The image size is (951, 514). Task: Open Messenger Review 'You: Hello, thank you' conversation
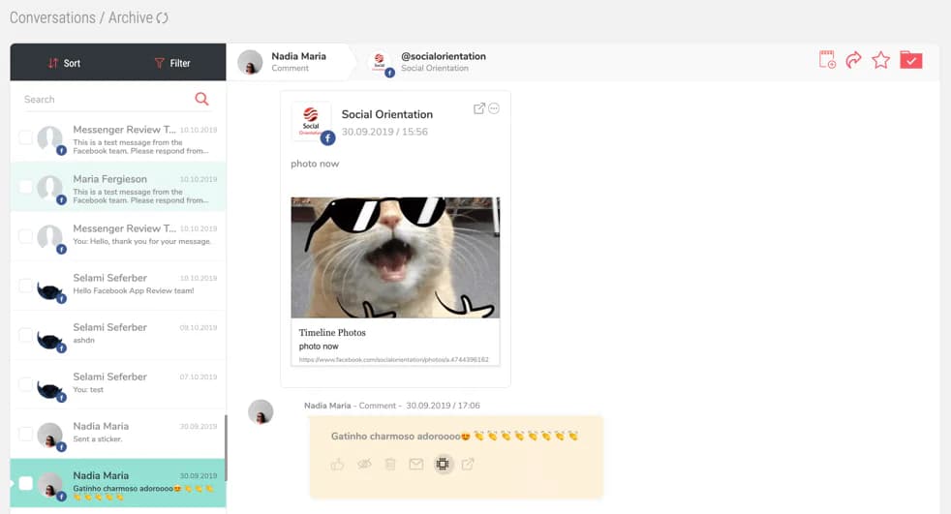[x=118, y=236]
